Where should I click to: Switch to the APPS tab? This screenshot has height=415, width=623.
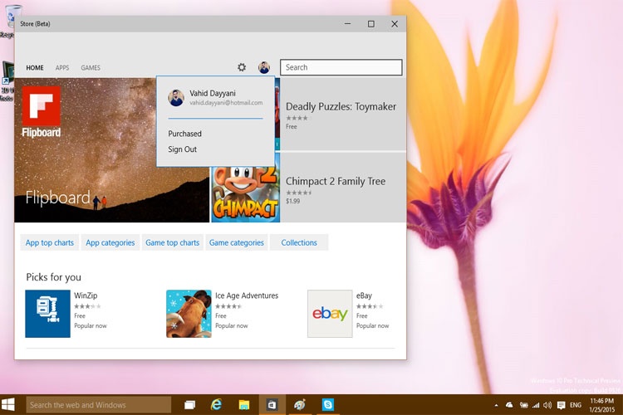pos(62,68)
